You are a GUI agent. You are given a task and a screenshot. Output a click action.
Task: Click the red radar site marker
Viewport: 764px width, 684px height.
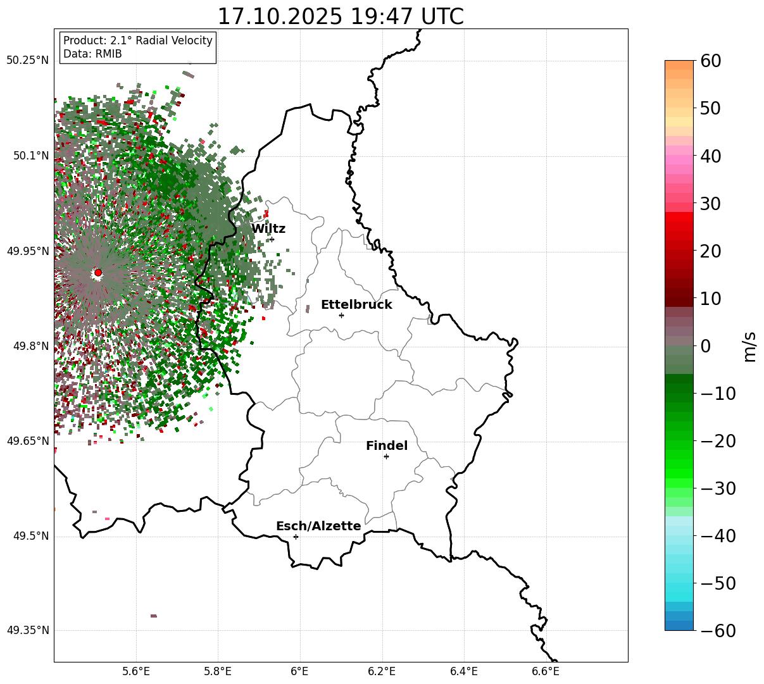(x=98, y=273)
